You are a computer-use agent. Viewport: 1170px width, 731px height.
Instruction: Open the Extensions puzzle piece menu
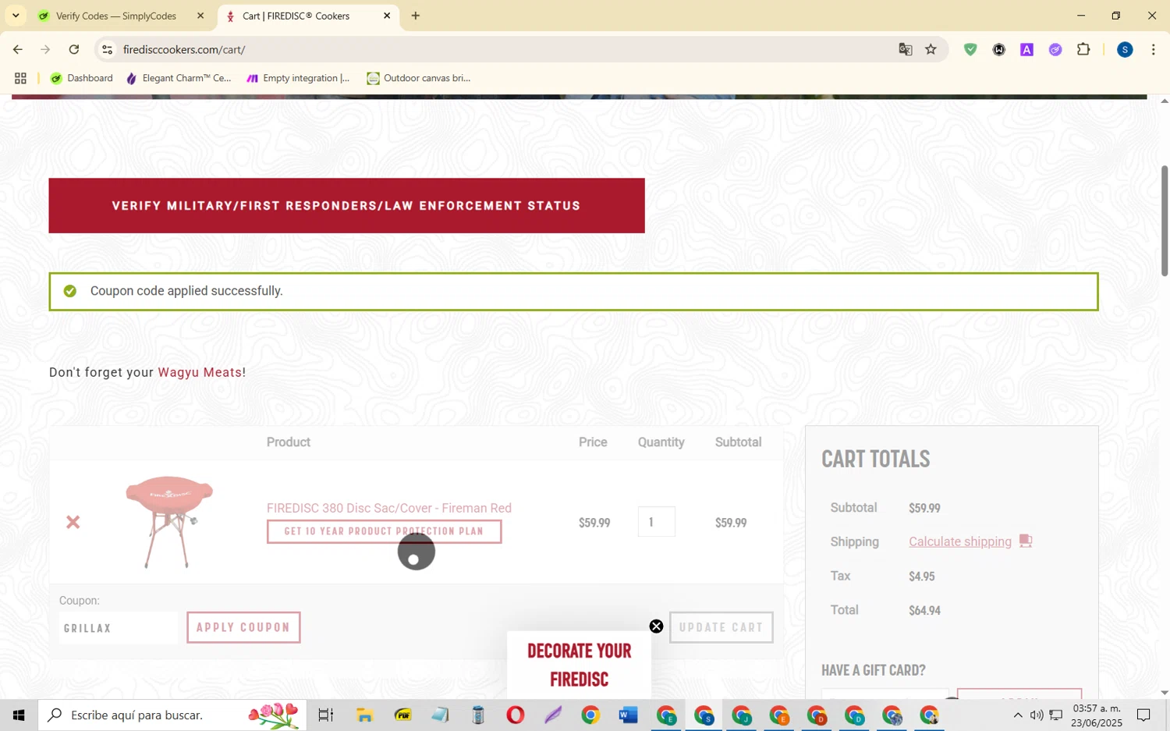(1083, 49)
